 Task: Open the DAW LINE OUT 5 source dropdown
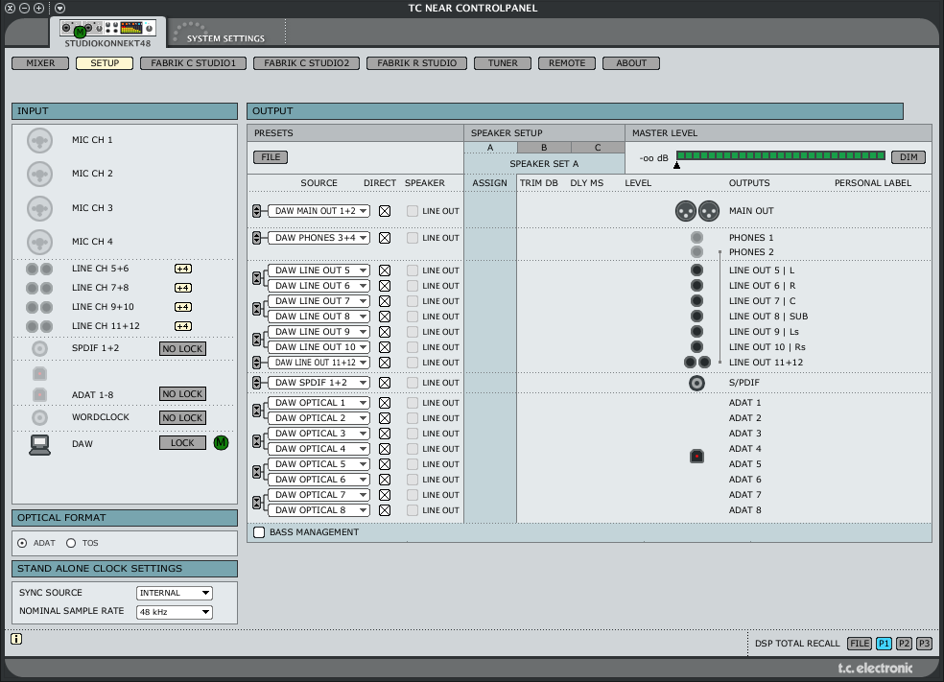319,270
